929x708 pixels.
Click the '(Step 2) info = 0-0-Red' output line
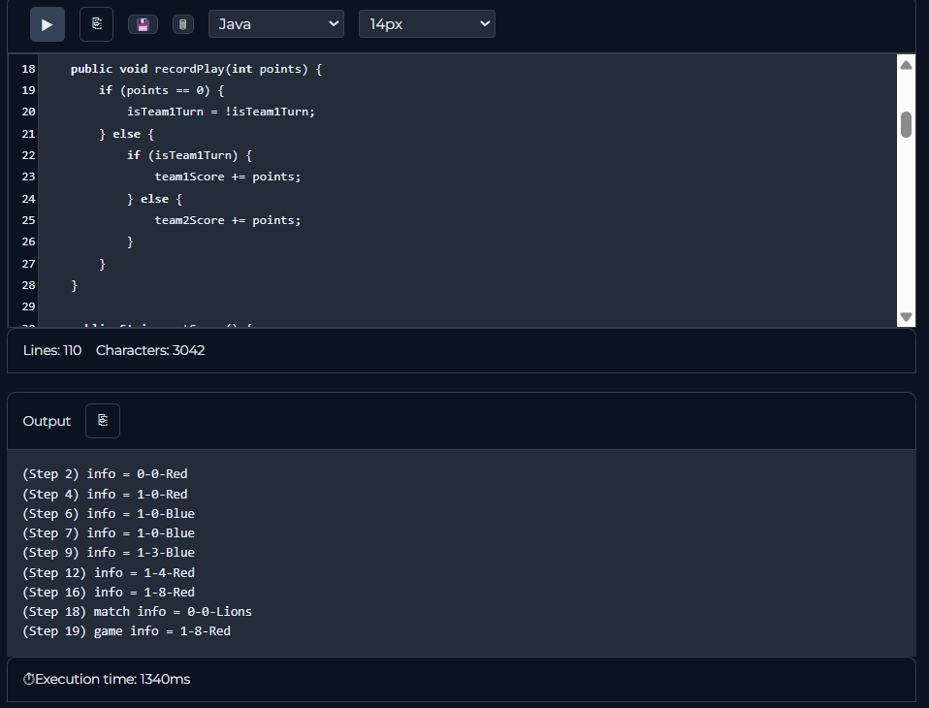[105, 474]
